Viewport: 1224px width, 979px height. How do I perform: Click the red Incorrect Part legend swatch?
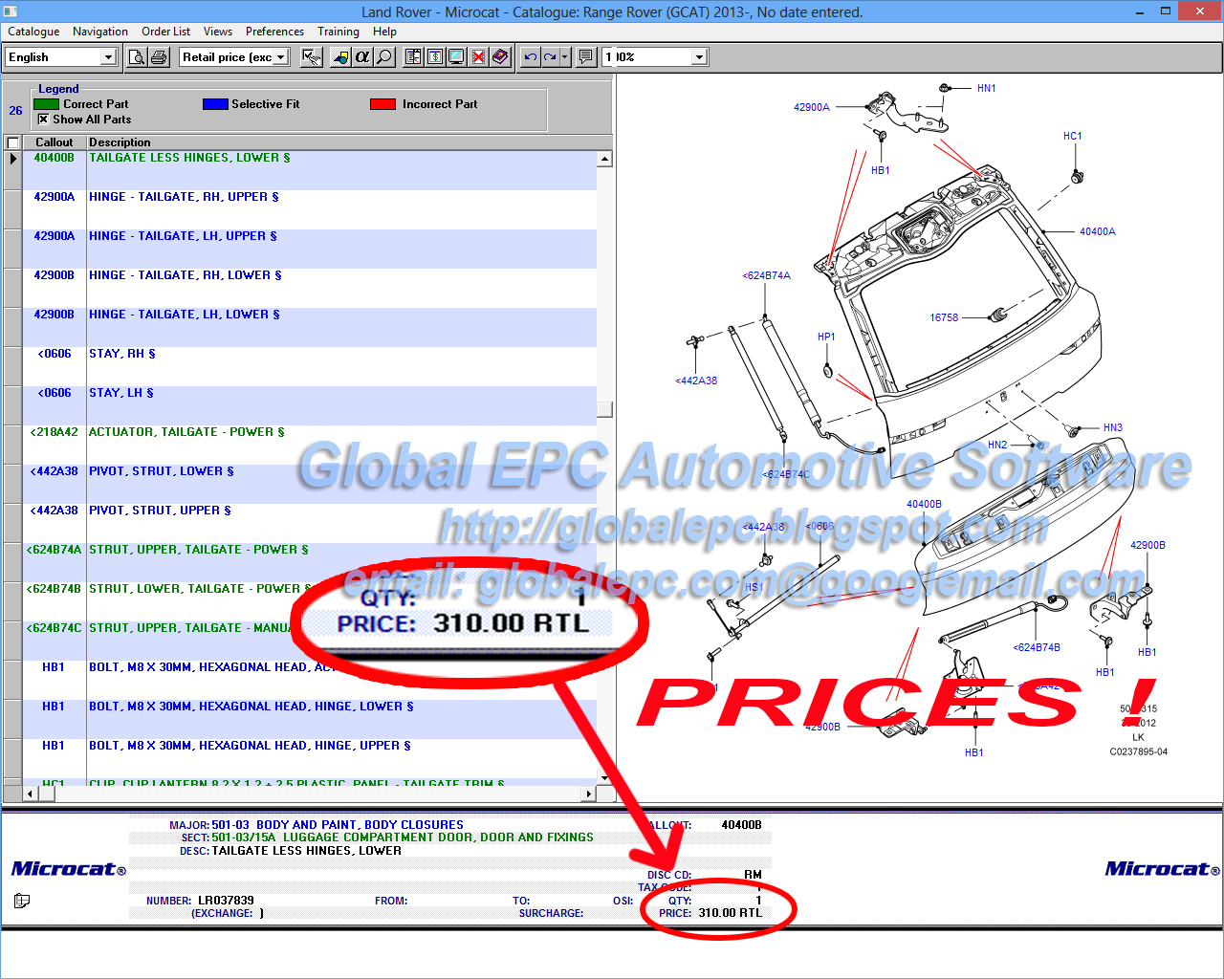(x=382, y=104)
